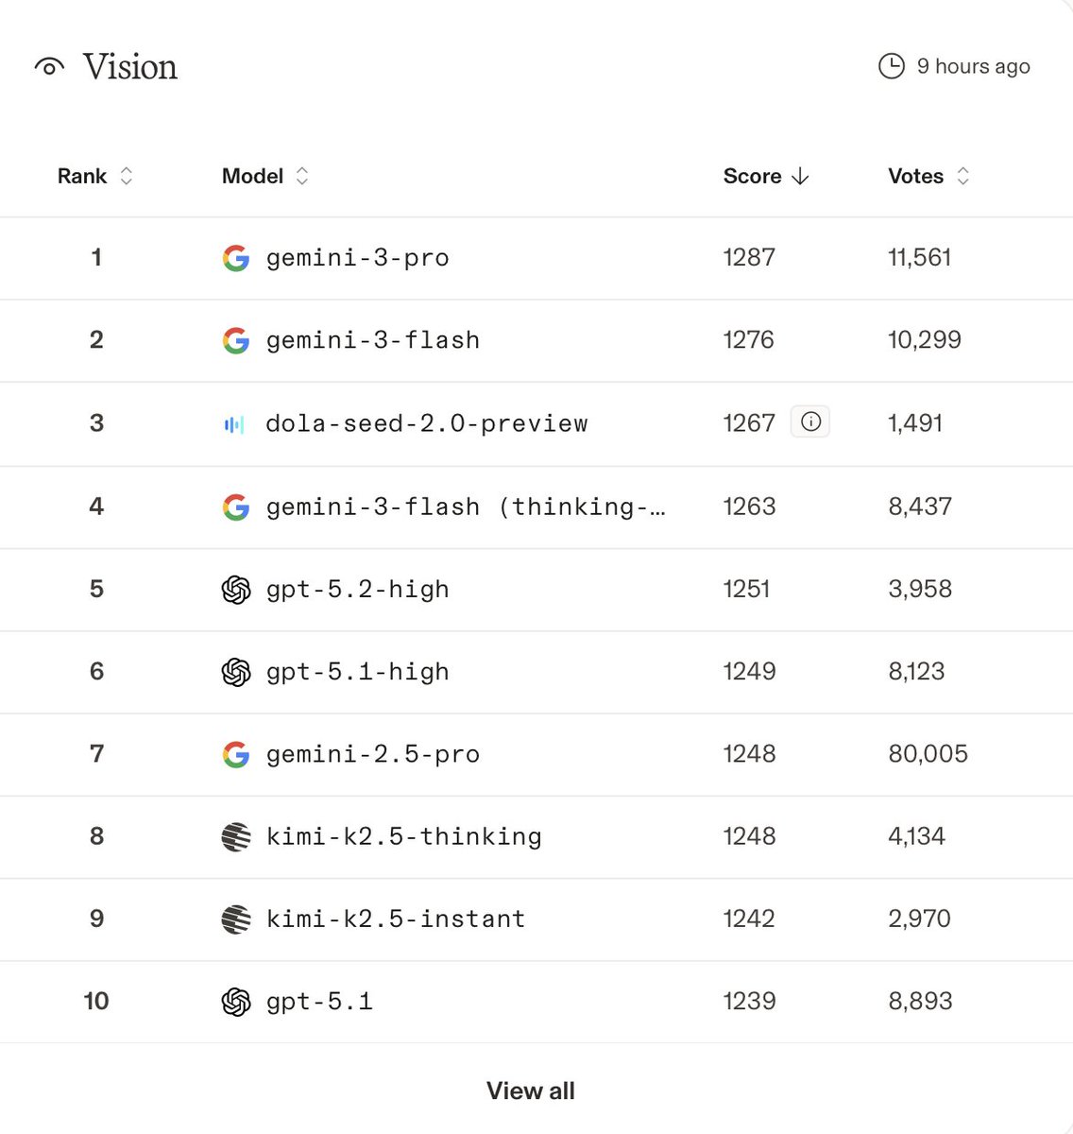Open the kimi-k2.5-instant model row
This screenshot has width=1073, height=1134.
click(x=536, y=919)
